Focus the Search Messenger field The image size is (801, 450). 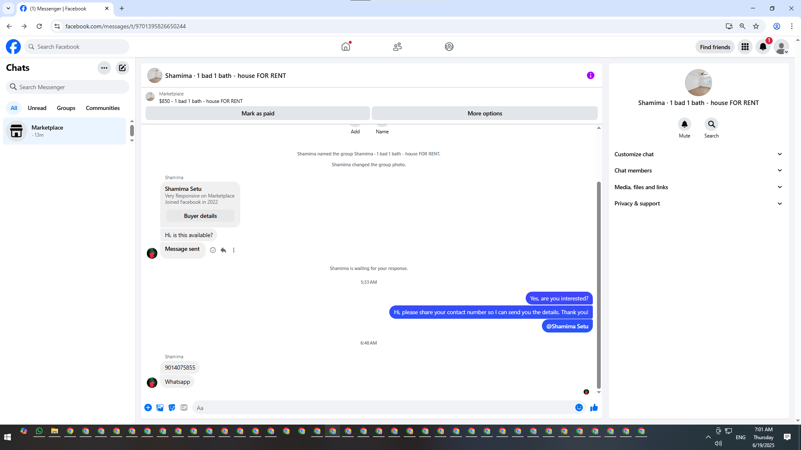pyautogui.click(x=68, y=87)
